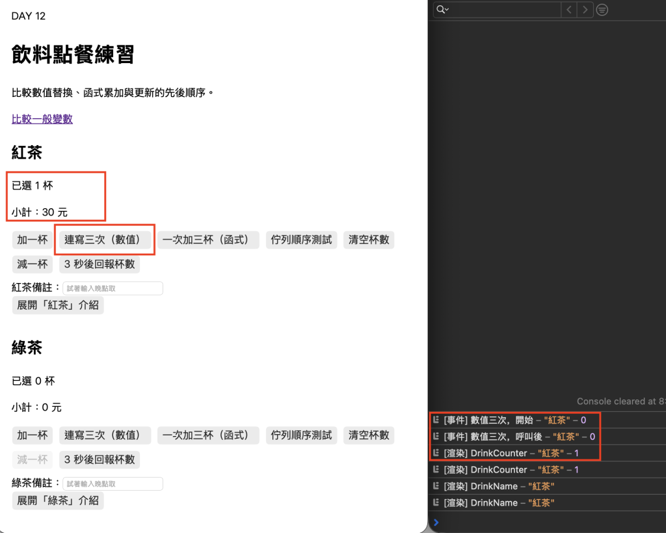The height and width of the screenshot is (533, 666).
Task: Add one cup with 綠茶 加一杯 button
Action: (33, 435)
